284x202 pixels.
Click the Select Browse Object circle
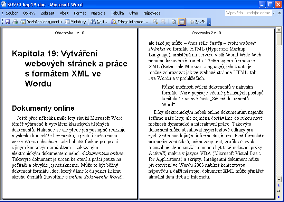pos(279,191)
